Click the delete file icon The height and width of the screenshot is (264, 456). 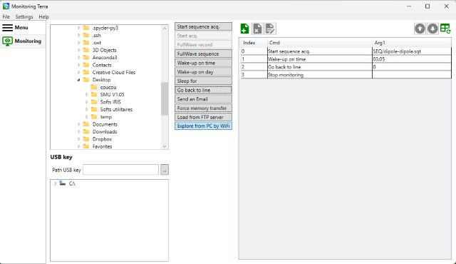click(257, 29)
